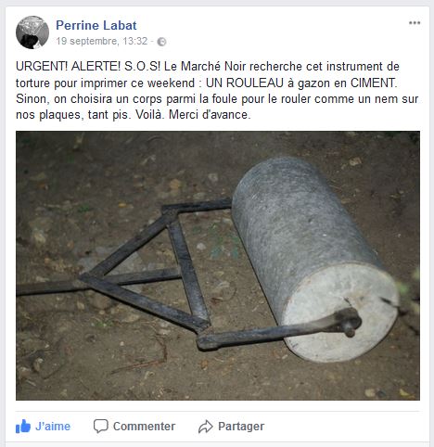The height and width of the screenshot is (447, 434).
Task: Open the cement lawn roller photo
Action: 218,265
